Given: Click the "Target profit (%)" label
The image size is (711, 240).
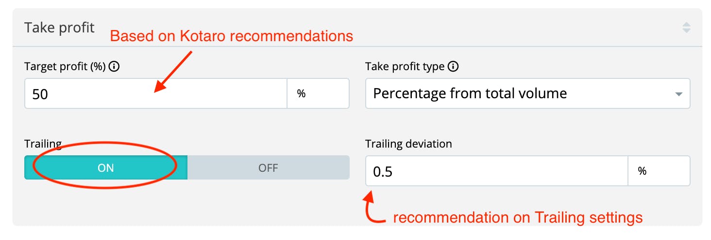Looking at the screenshot, I should (x=65, y=67).
